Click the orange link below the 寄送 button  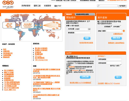coord(86,43)
